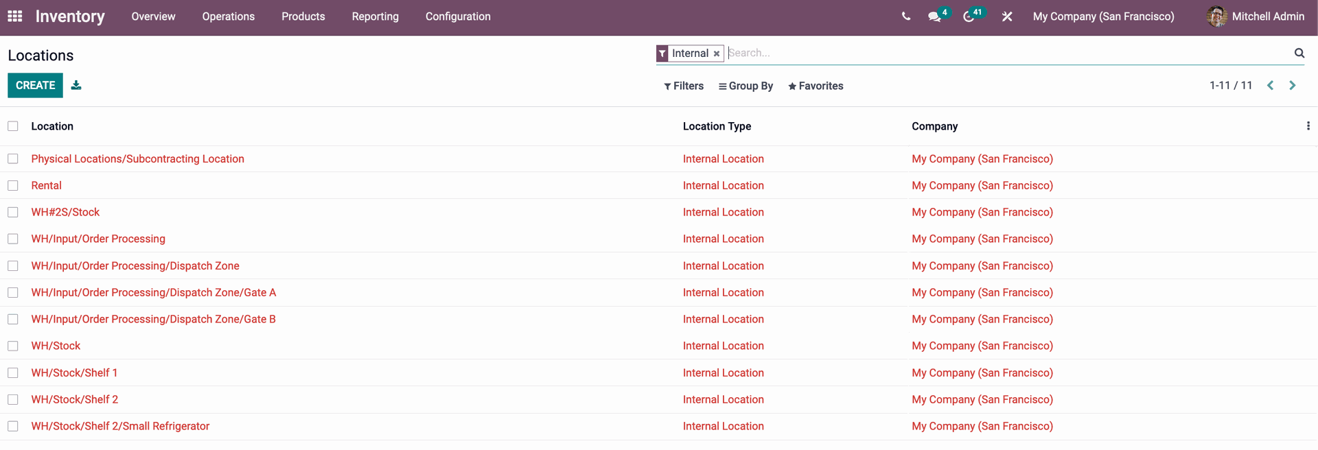1318x450 pixels.
Task: Open the Products menu
Action: (303, 16)
